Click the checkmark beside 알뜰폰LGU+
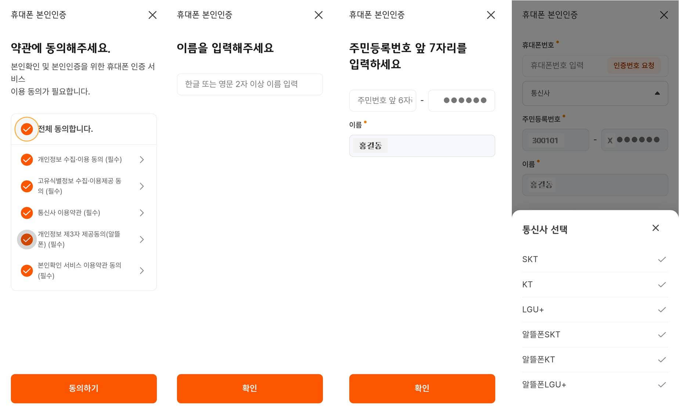This screenshot has width=679, height=414. click(x=662, y=385)
